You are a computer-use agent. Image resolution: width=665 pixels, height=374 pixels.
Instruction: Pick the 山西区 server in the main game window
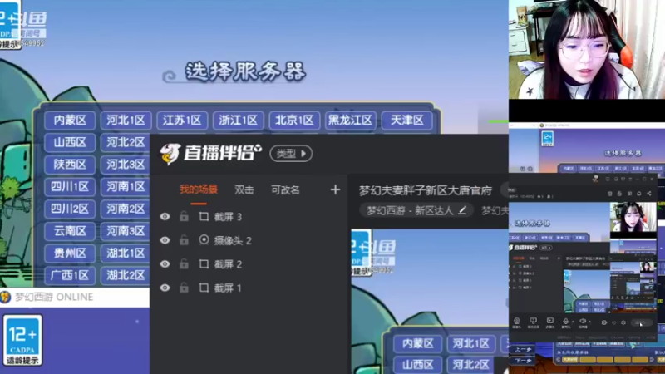pyautogui.click(x=70, y=142)
